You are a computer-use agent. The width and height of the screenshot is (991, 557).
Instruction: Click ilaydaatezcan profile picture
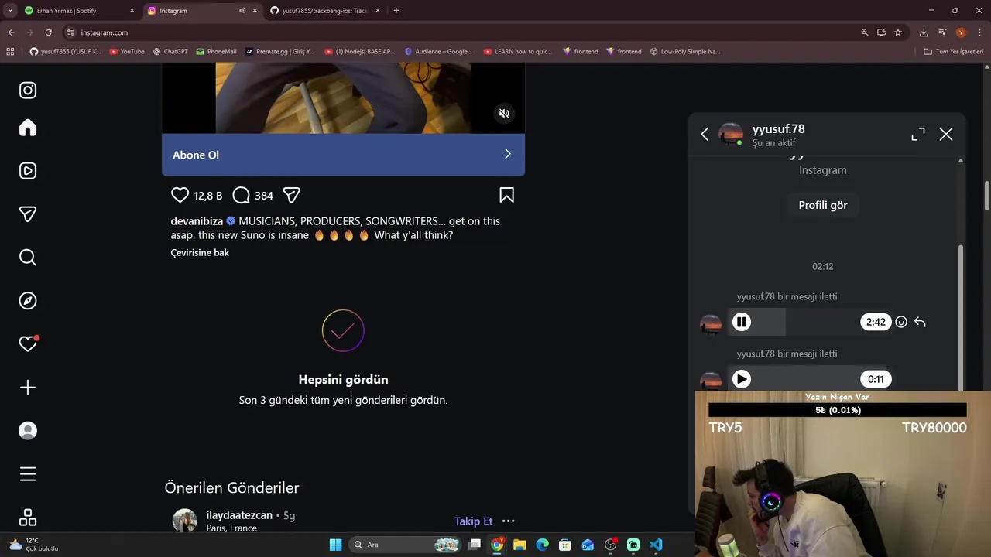[184, 521]
